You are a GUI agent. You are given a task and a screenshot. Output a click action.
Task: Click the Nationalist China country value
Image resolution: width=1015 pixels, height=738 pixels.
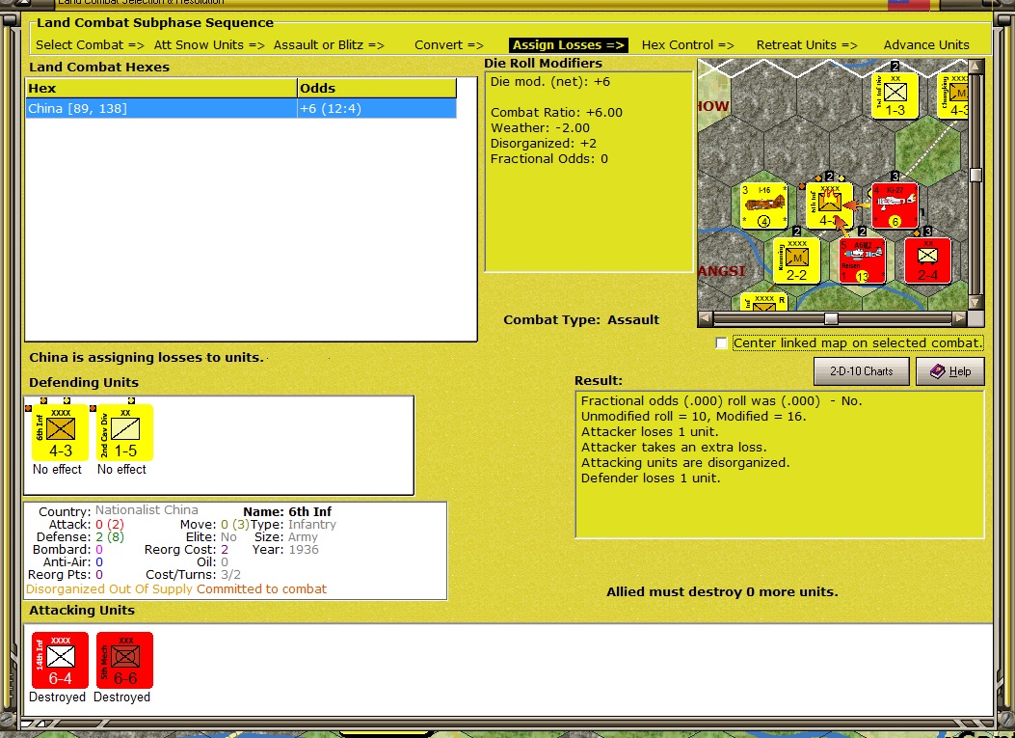coord(147,510)
